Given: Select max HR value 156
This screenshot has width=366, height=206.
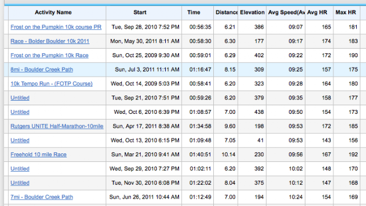Looking at the screenshot, I should click(353, 140).
